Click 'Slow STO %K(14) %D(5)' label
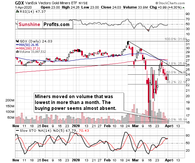 tap(43, 131)
